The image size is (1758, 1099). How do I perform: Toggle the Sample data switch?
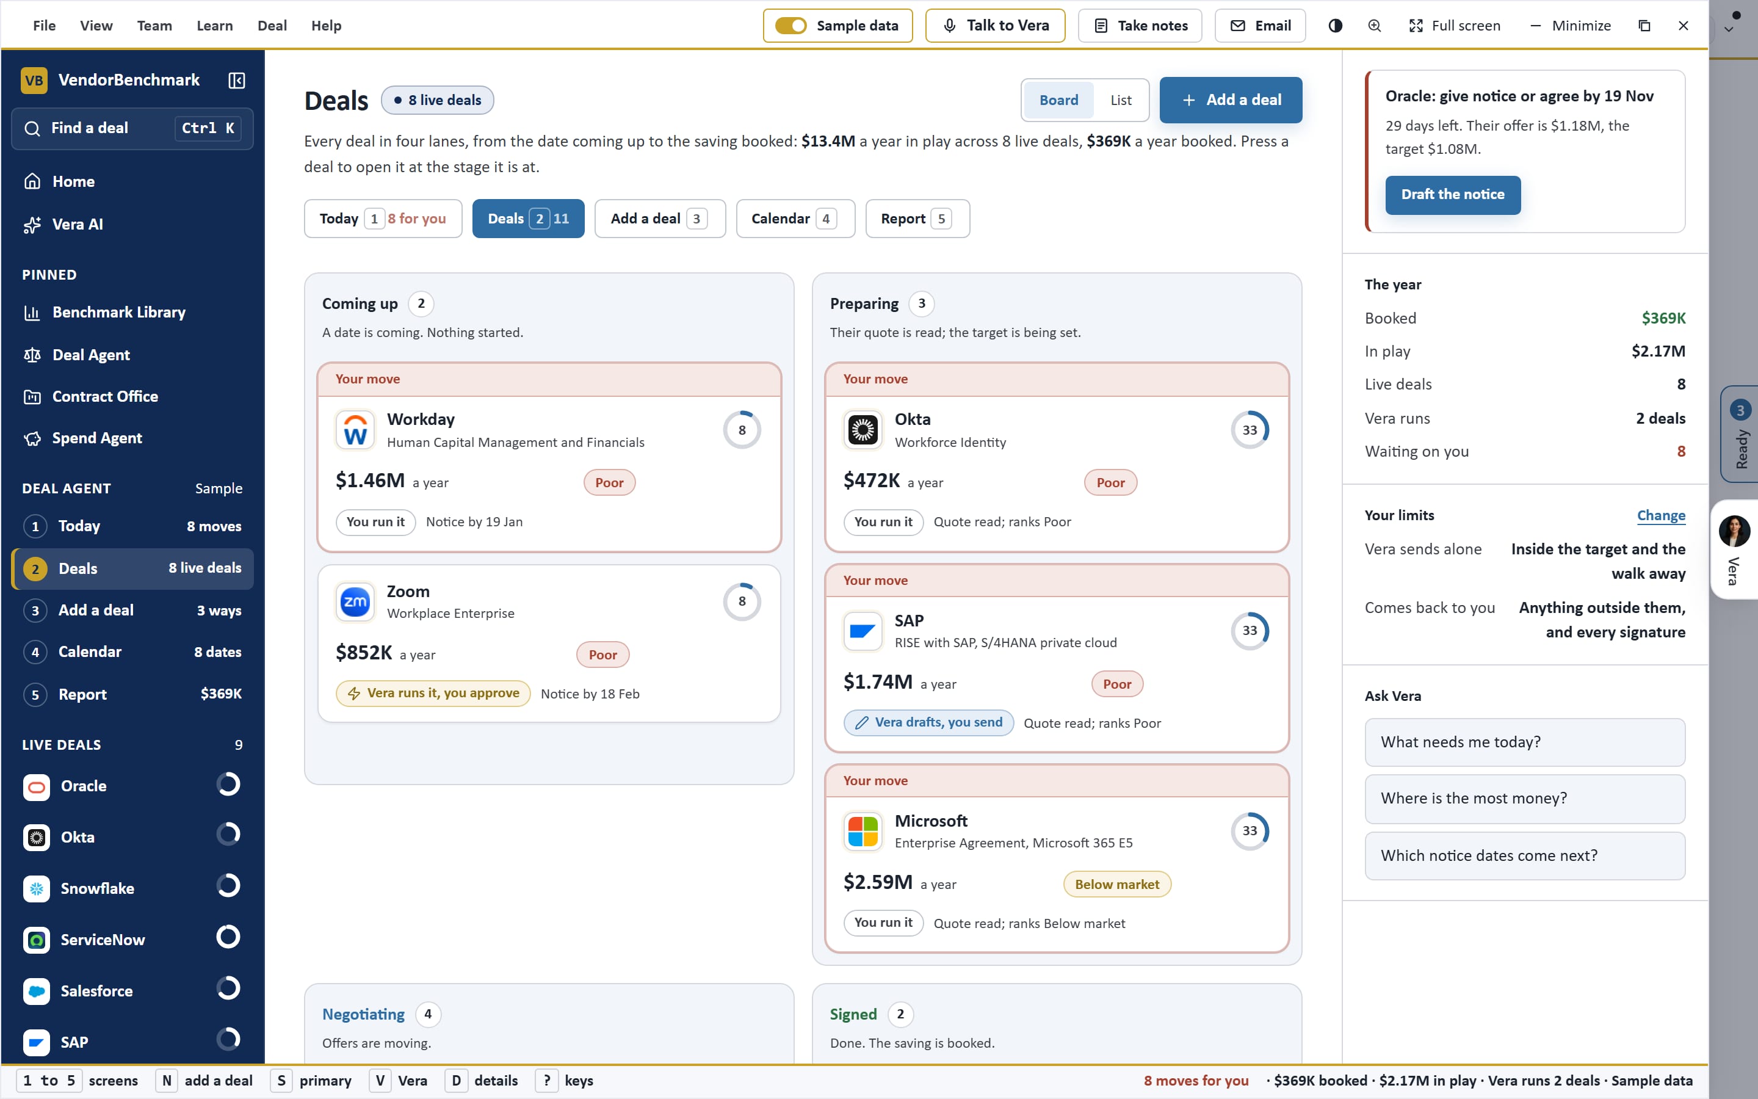(790, 26)
